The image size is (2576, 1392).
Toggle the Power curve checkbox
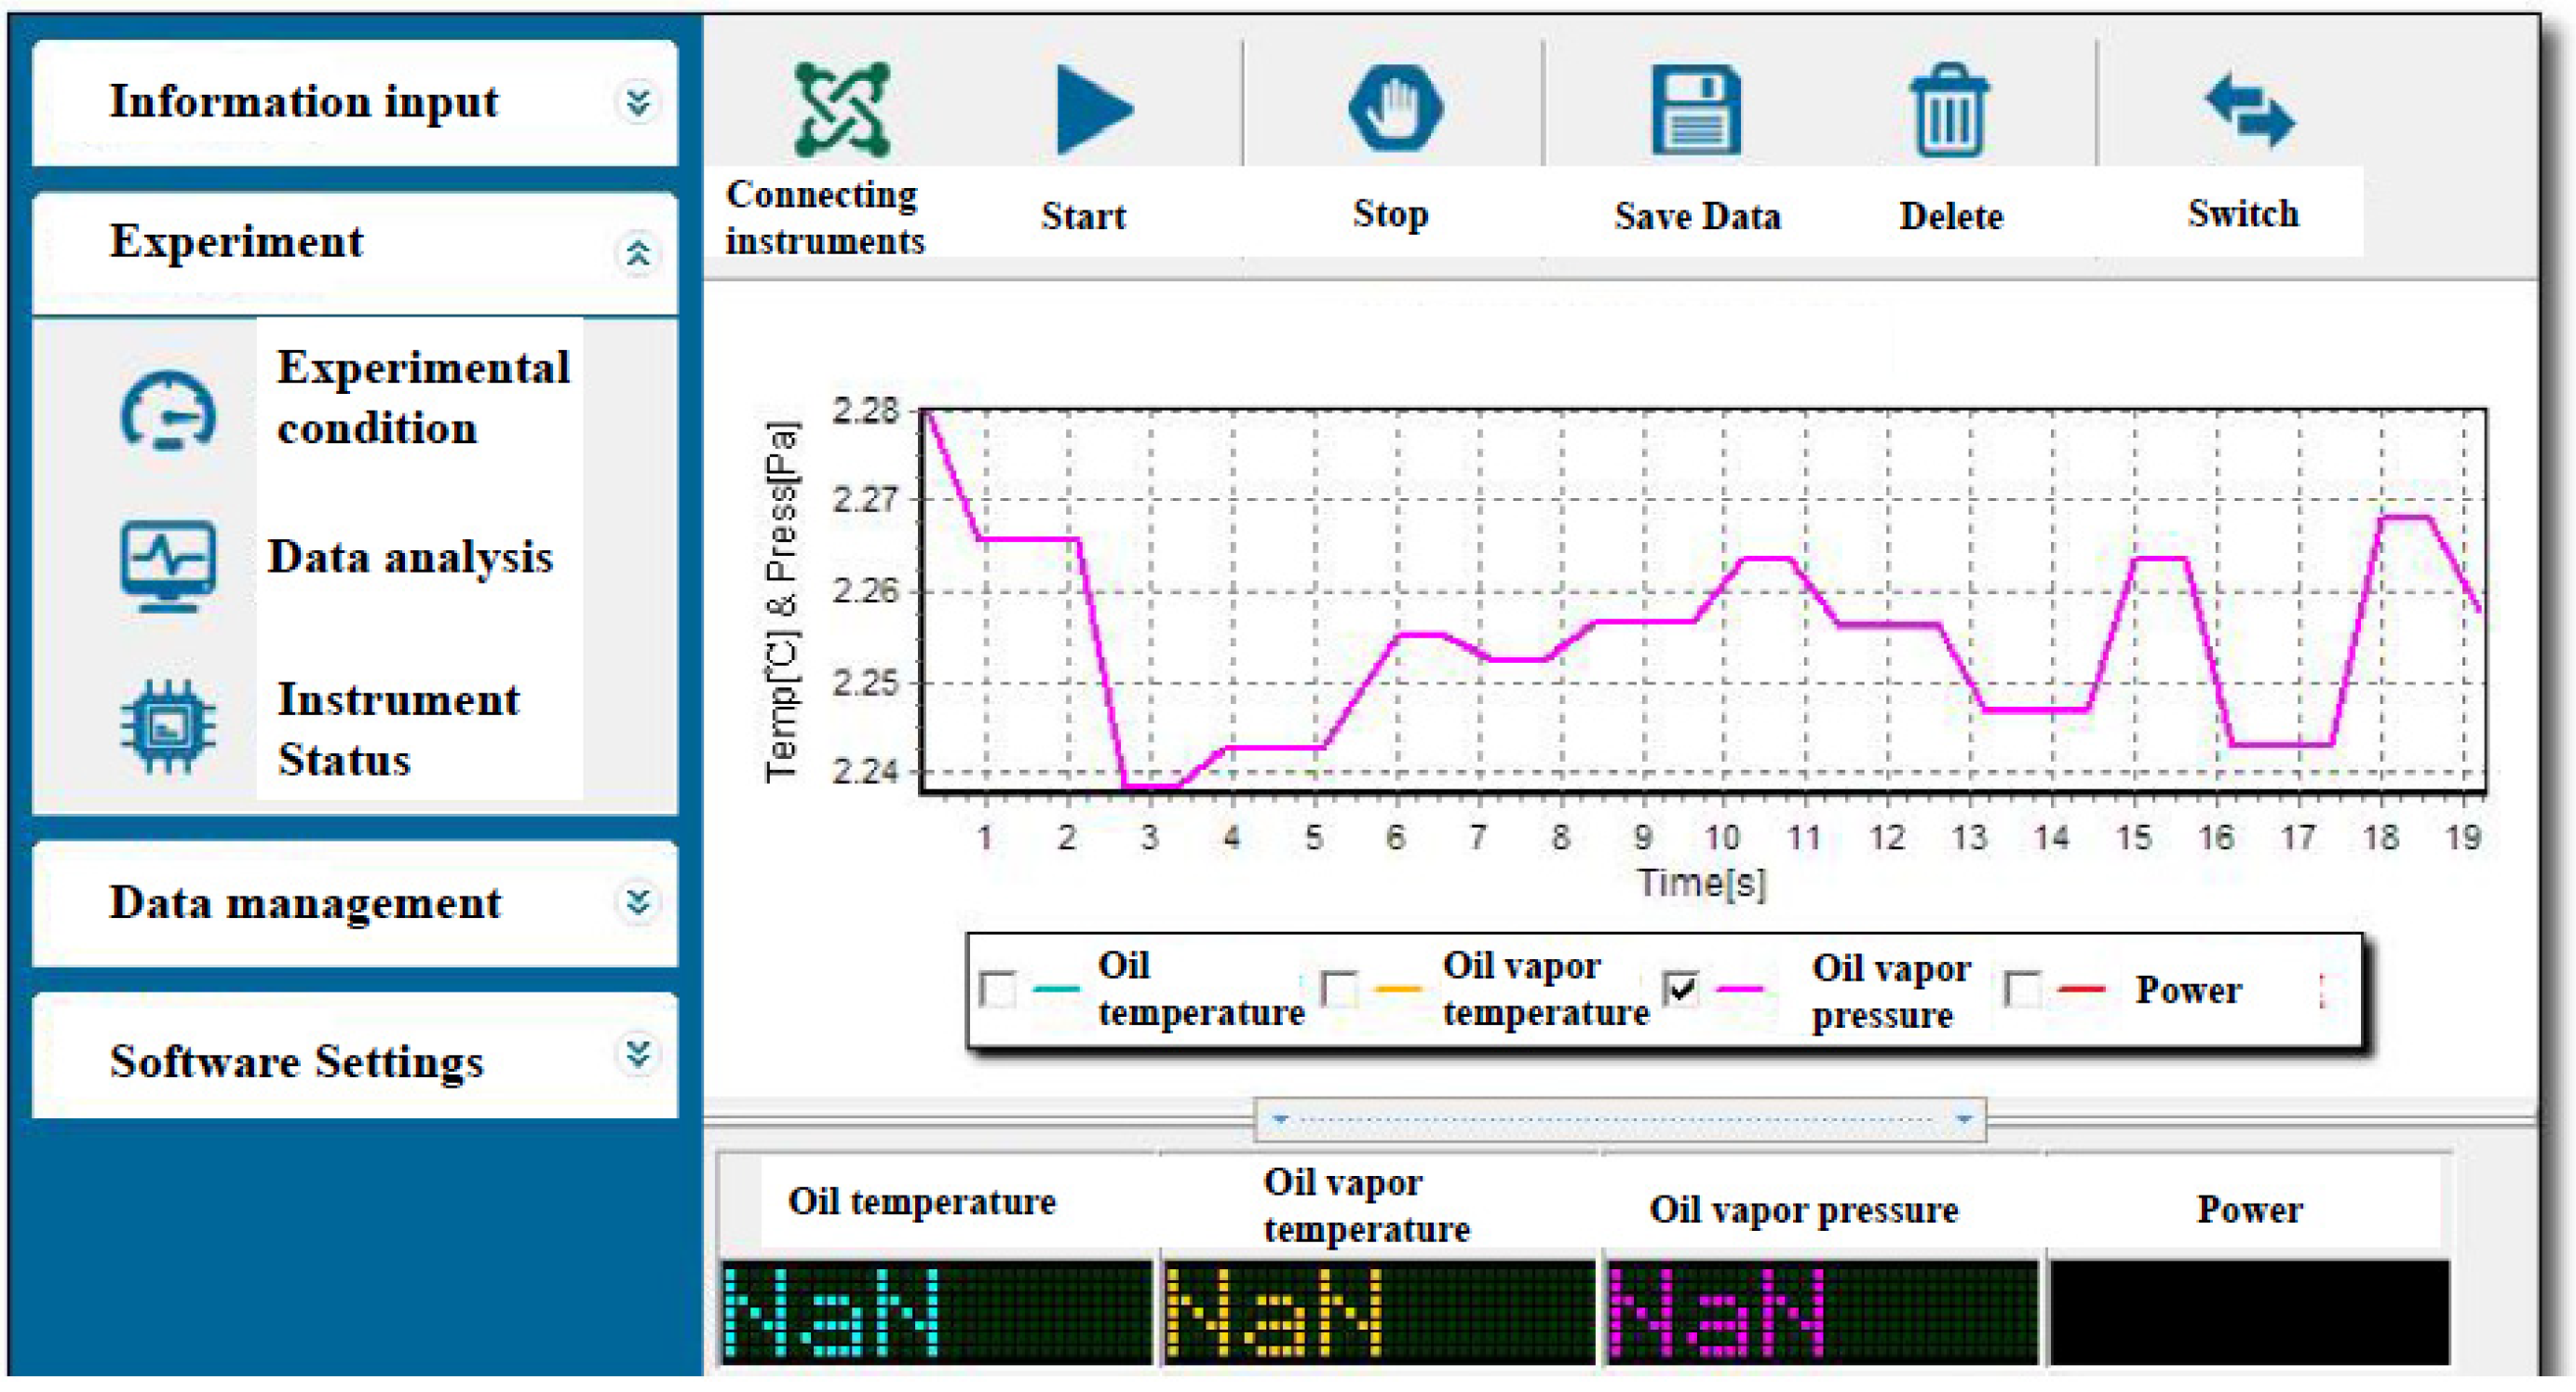[2022, 990]
